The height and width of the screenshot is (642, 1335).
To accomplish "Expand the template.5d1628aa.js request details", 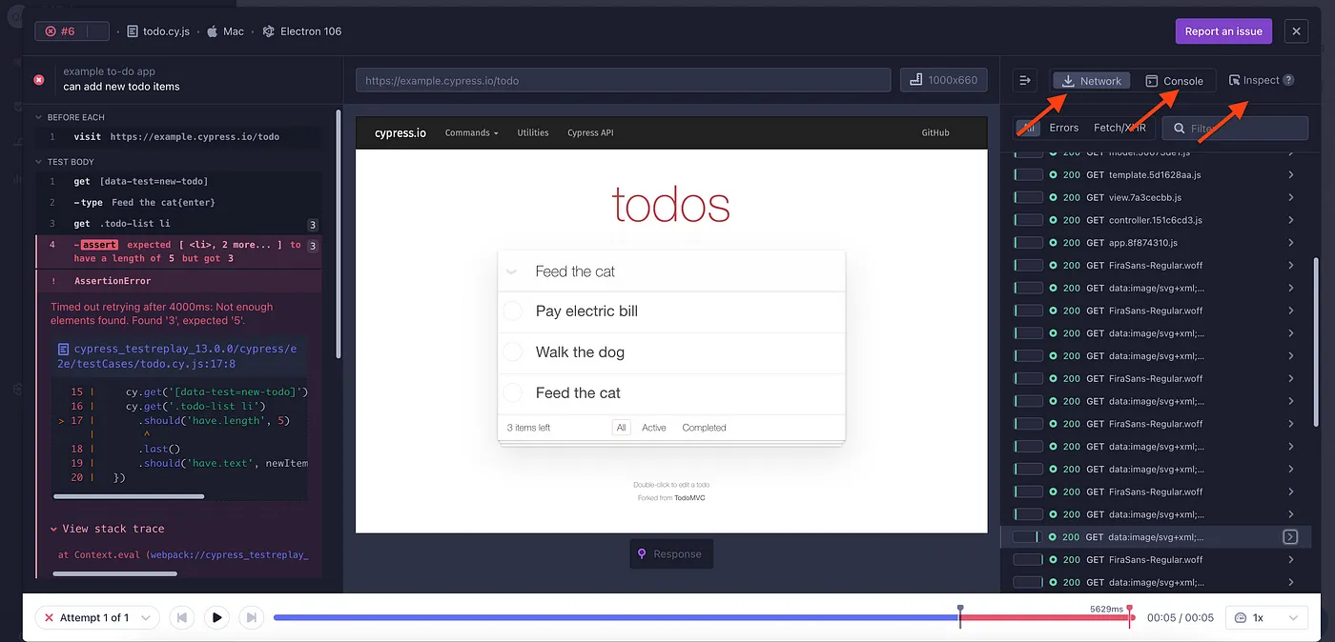I will point(1290,175).
